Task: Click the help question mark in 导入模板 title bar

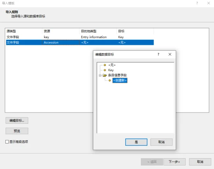Action: pos(197,3)
